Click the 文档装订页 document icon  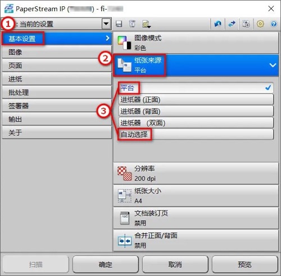(125, 218)
